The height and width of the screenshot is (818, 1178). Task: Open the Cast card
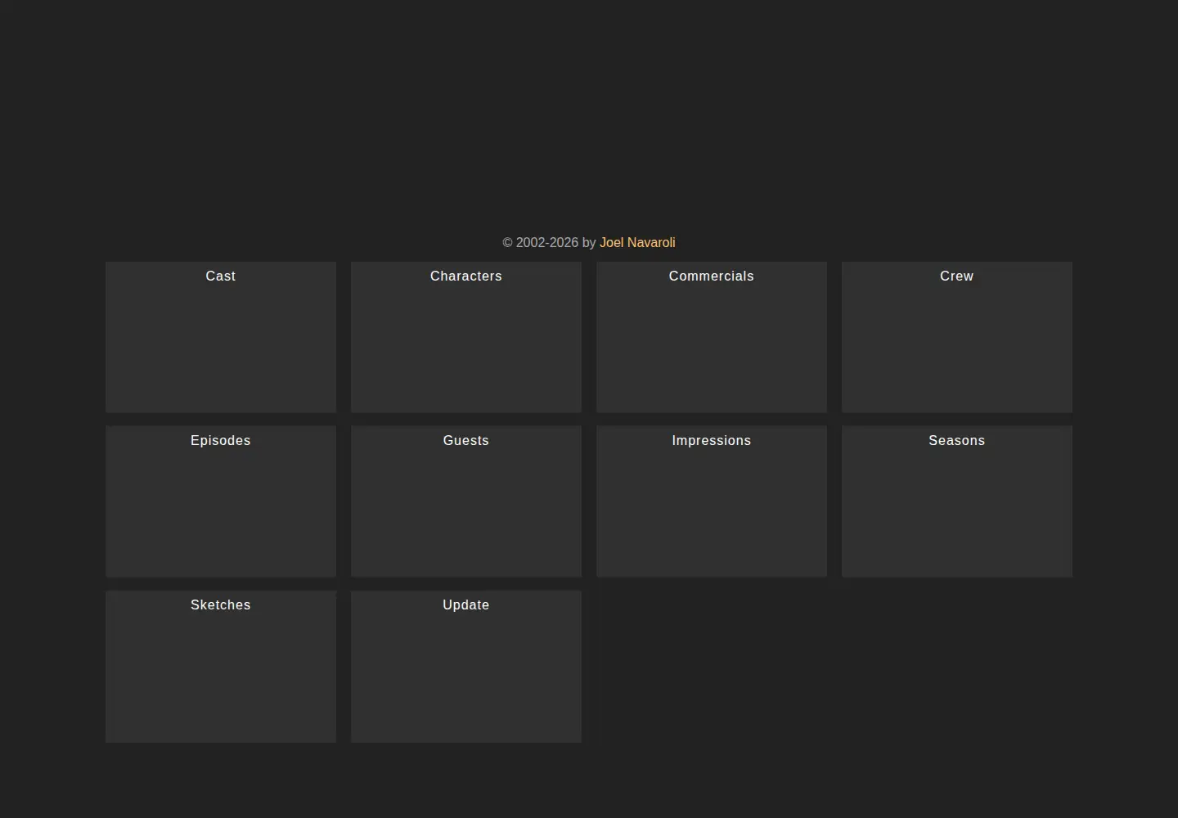(x=221, y=337)
